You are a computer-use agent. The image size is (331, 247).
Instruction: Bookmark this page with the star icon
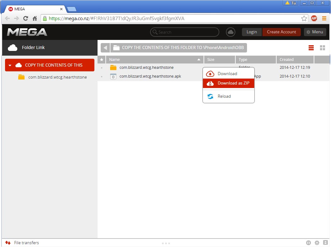pos(304,18)
